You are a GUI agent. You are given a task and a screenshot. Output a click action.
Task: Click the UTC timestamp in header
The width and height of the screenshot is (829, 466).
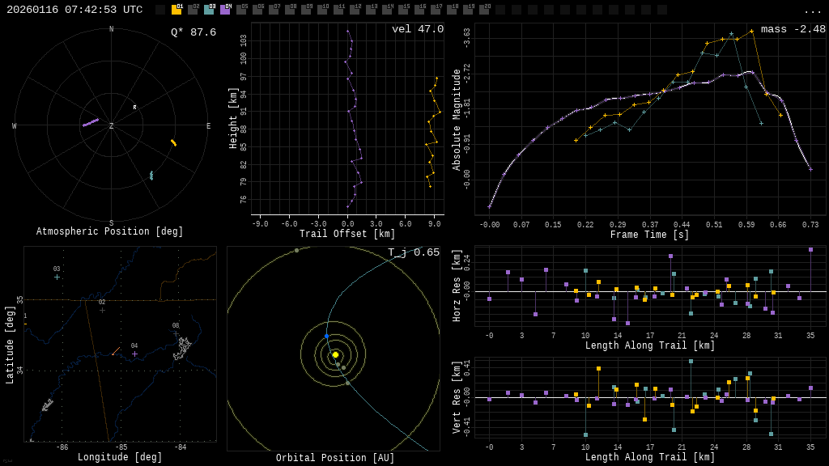(x=74, y=10)
